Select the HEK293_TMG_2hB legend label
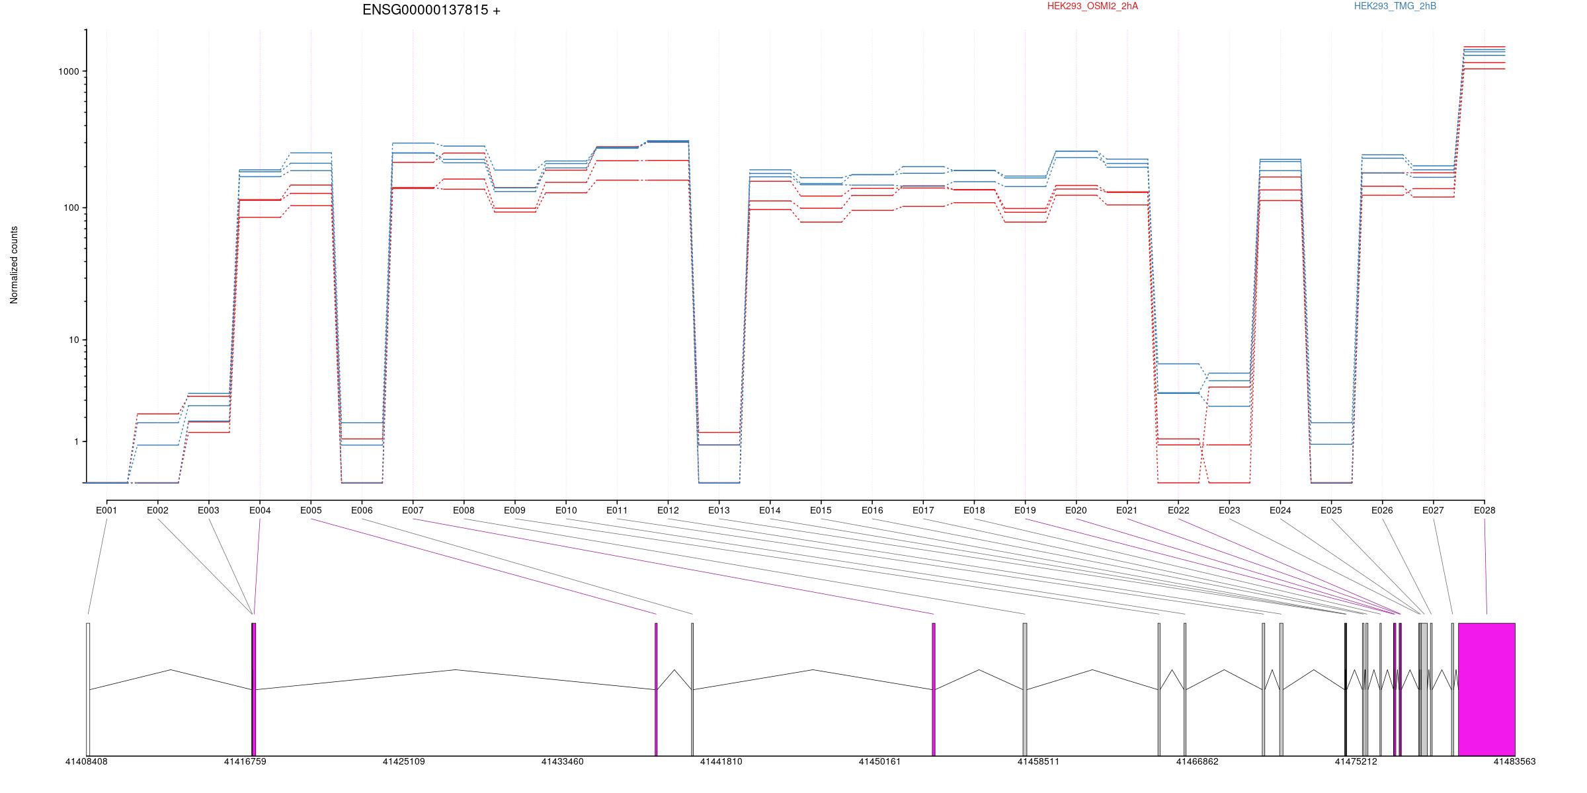Screen dimensions: 1587x793 (x=1395, y=6)
